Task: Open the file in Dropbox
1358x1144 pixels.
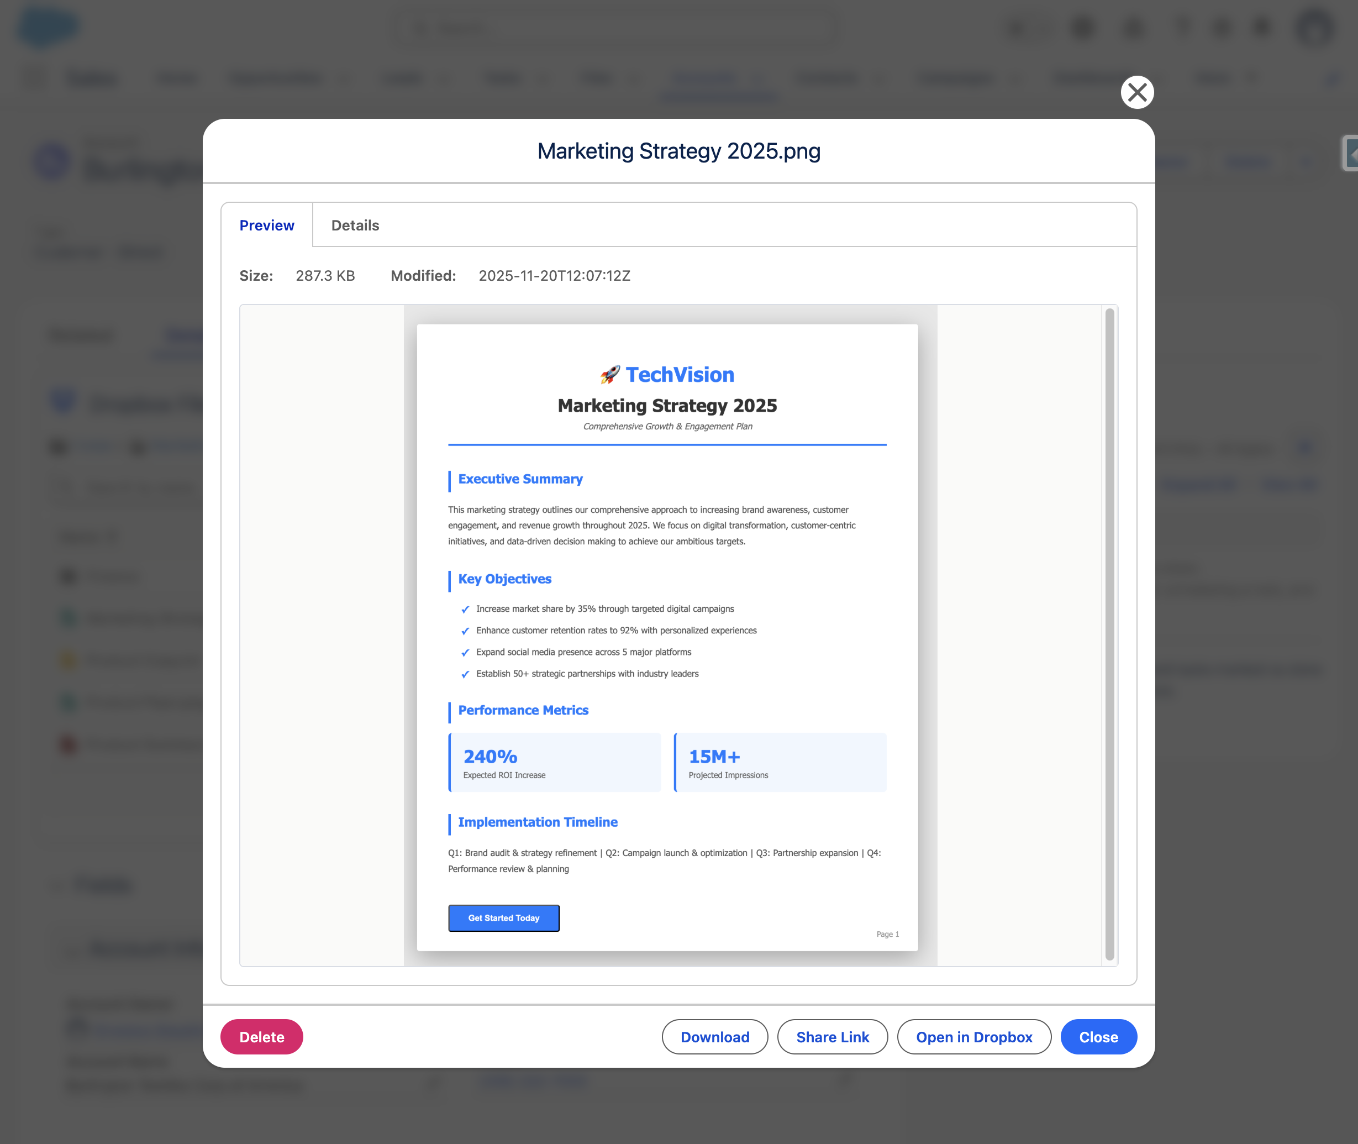Action: [973, 1036]
